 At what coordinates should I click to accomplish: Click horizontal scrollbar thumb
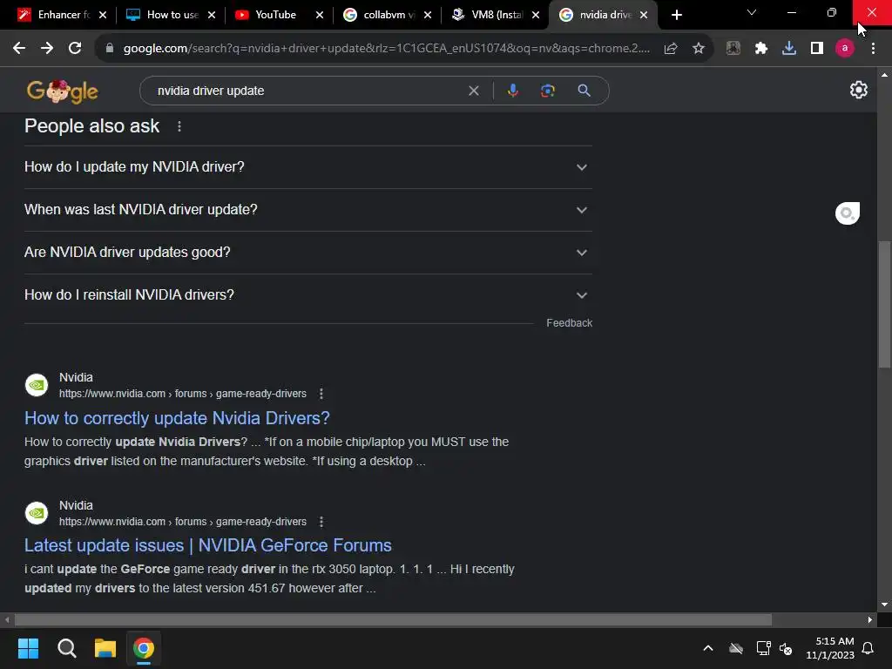393,619
